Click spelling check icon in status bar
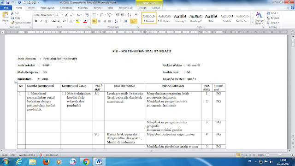This screenshot has width=295, height=166. pyautogui.click(x=41, y=155)
